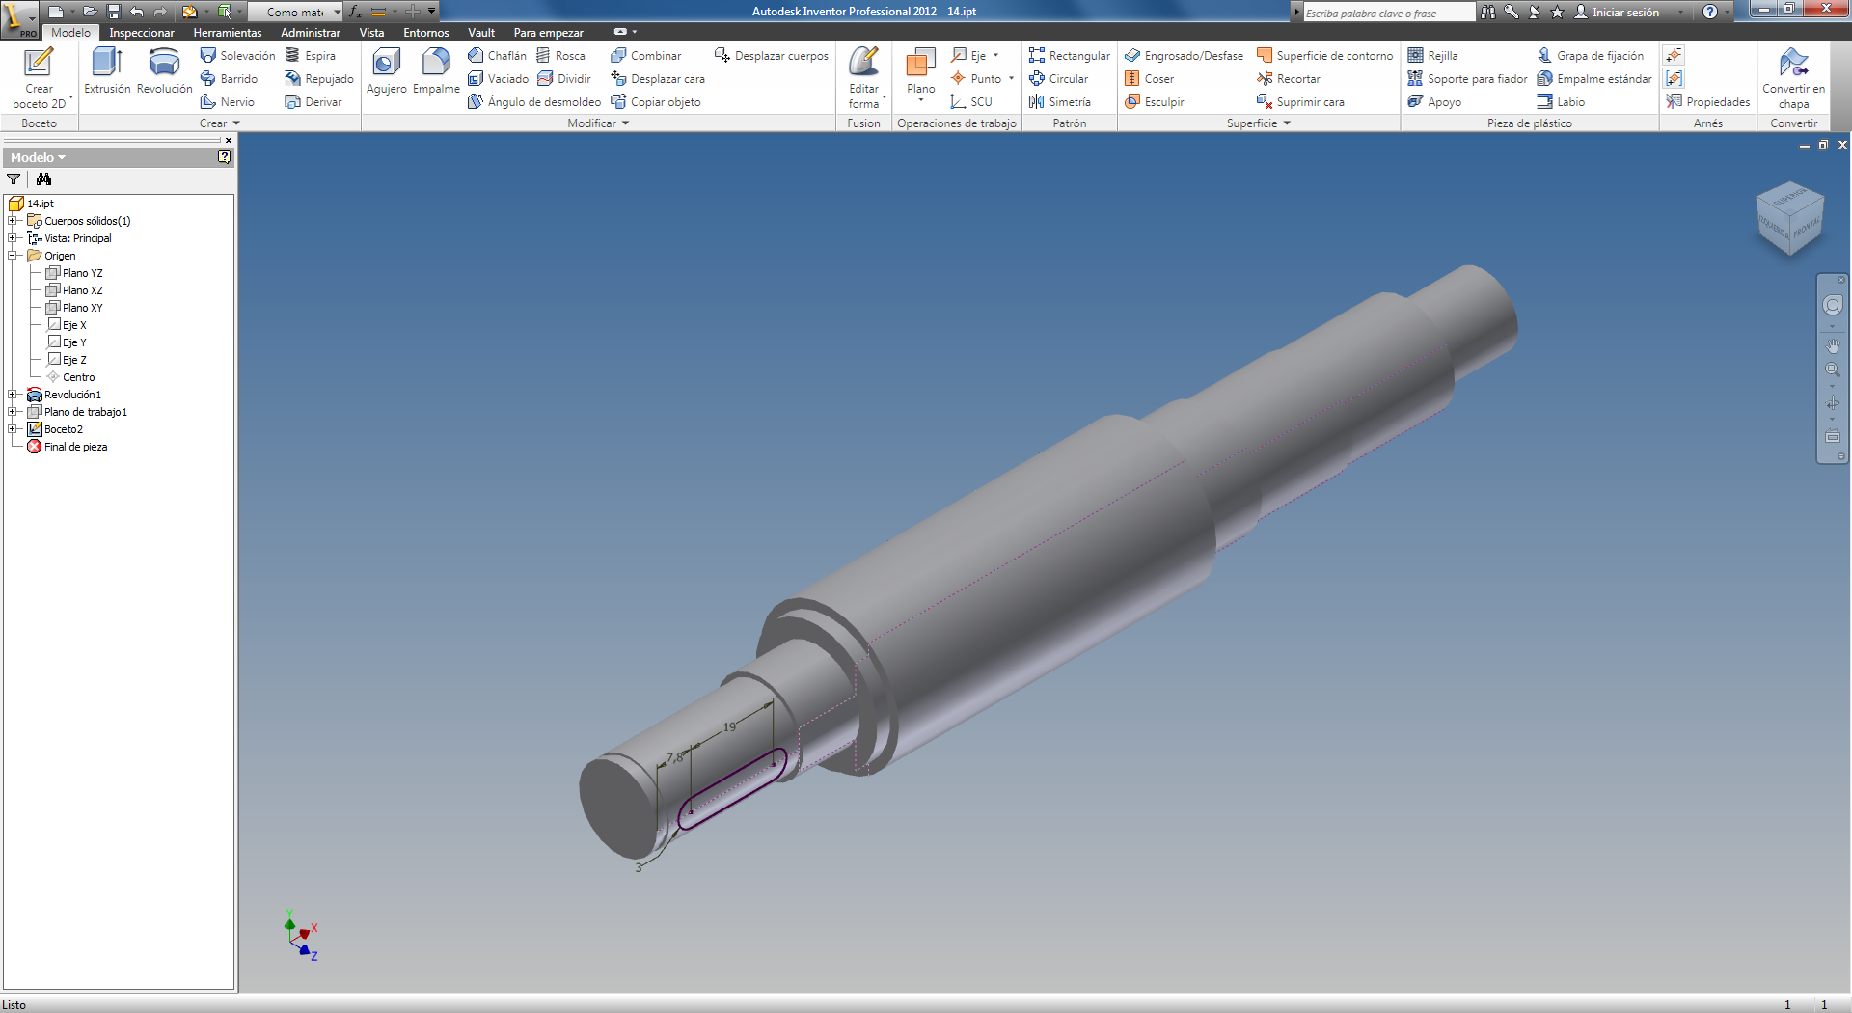Click the ViewCube in the viewport
This screenshot has height=1013, width=1852.
coord(1790,219)
